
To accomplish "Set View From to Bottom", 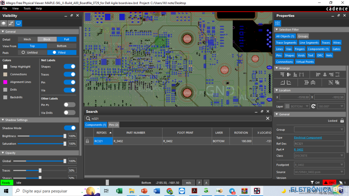I will tap(61, 46).
